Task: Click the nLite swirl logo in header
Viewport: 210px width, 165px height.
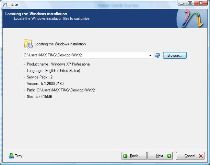Action: point(193,18)
